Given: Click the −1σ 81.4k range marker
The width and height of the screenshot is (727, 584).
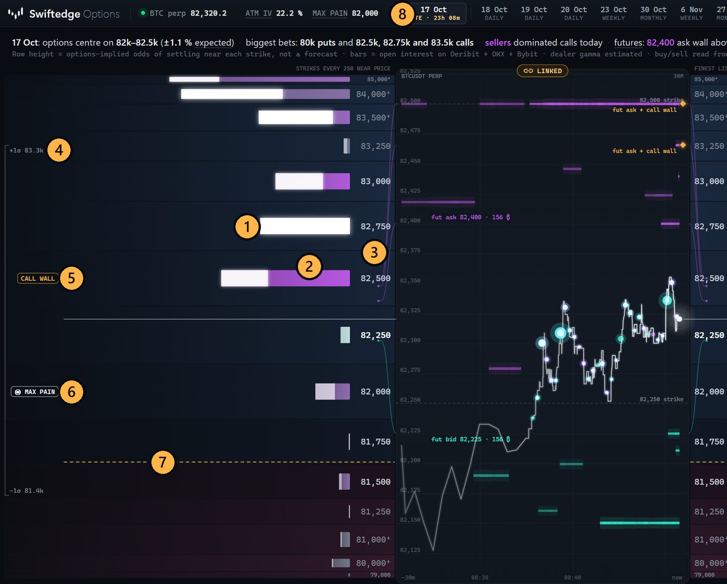Looking at the screenshot, I should pyautogui.click(x=26, y=491).
